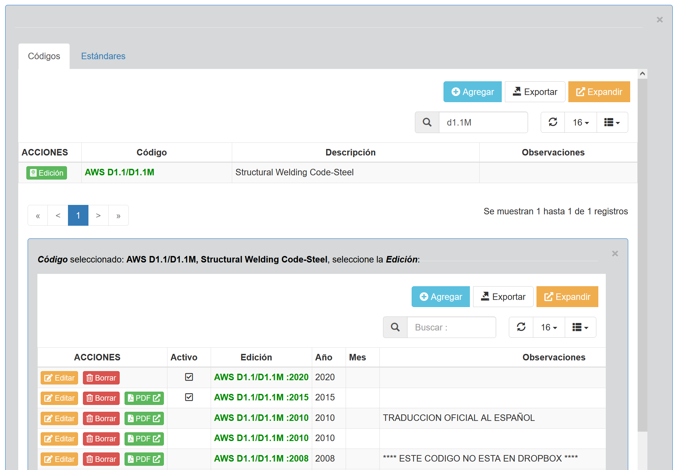Click the search magnifier icon beside d1.1M

pos(427,122)
